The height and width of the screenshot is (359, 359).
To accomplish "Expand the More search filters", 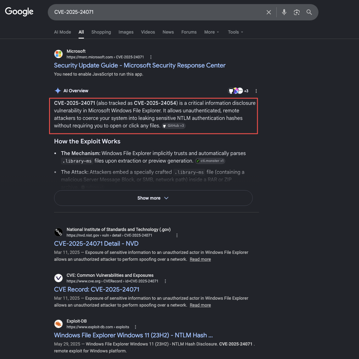I will tap(212, 32).
